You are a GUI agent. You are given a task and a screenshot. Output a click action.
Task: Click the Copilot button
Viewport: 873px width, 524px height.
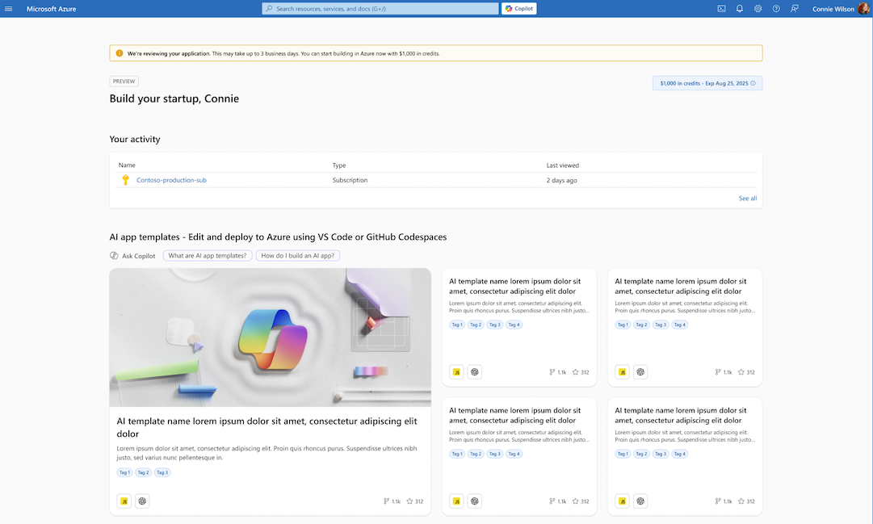pos(519,8)
